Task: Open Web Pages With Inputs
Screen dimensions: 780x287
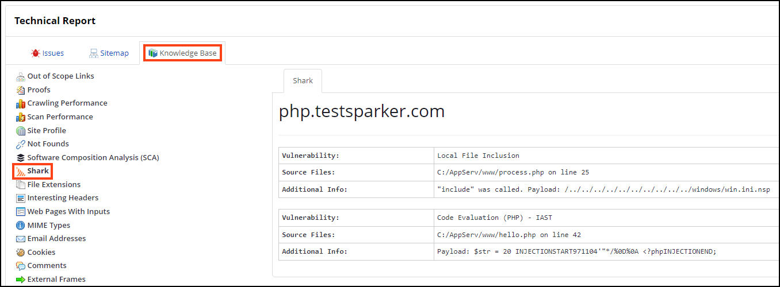Action: click(x=68, y=212)
